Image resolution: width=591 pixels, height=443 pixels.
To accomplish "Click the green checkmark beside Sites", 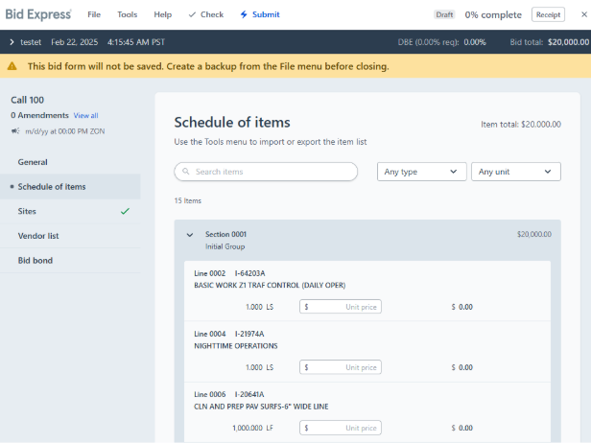I will (x=125, y=211).
